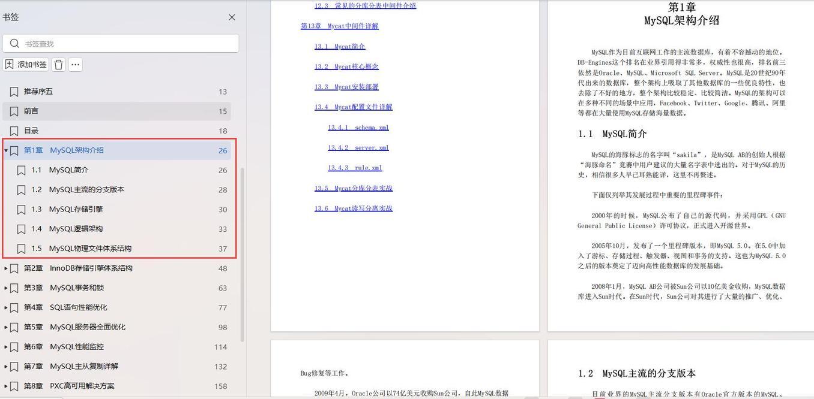Click the magnifier icon in bookmark search

[15, 43]
